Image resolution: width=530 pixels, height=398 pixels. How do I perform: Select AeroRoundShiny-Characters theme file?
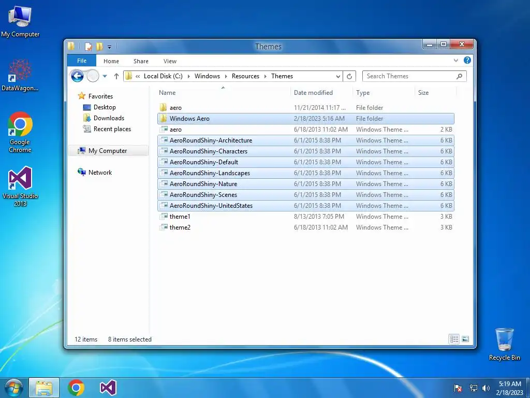click(x=306, y=151)
